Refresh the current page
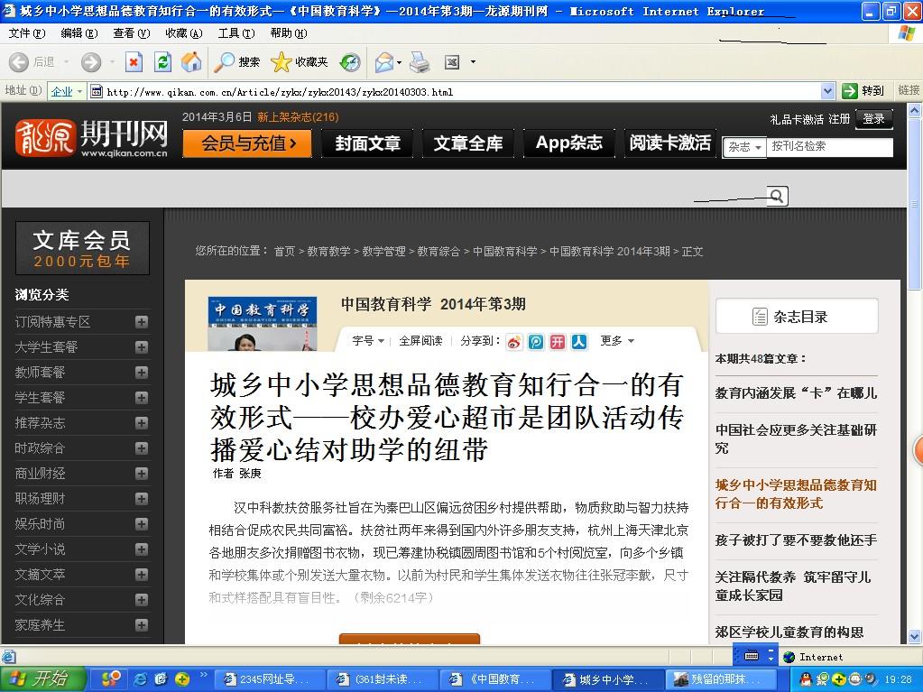Image resolution: width=923 pixels, height=692 pixels. click(162, 61)
